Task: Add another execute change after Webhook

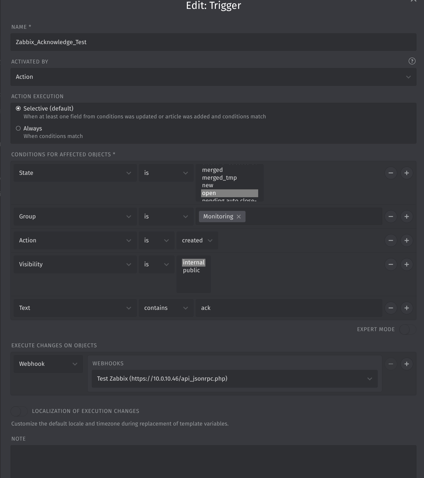Action: click(407, 364)
